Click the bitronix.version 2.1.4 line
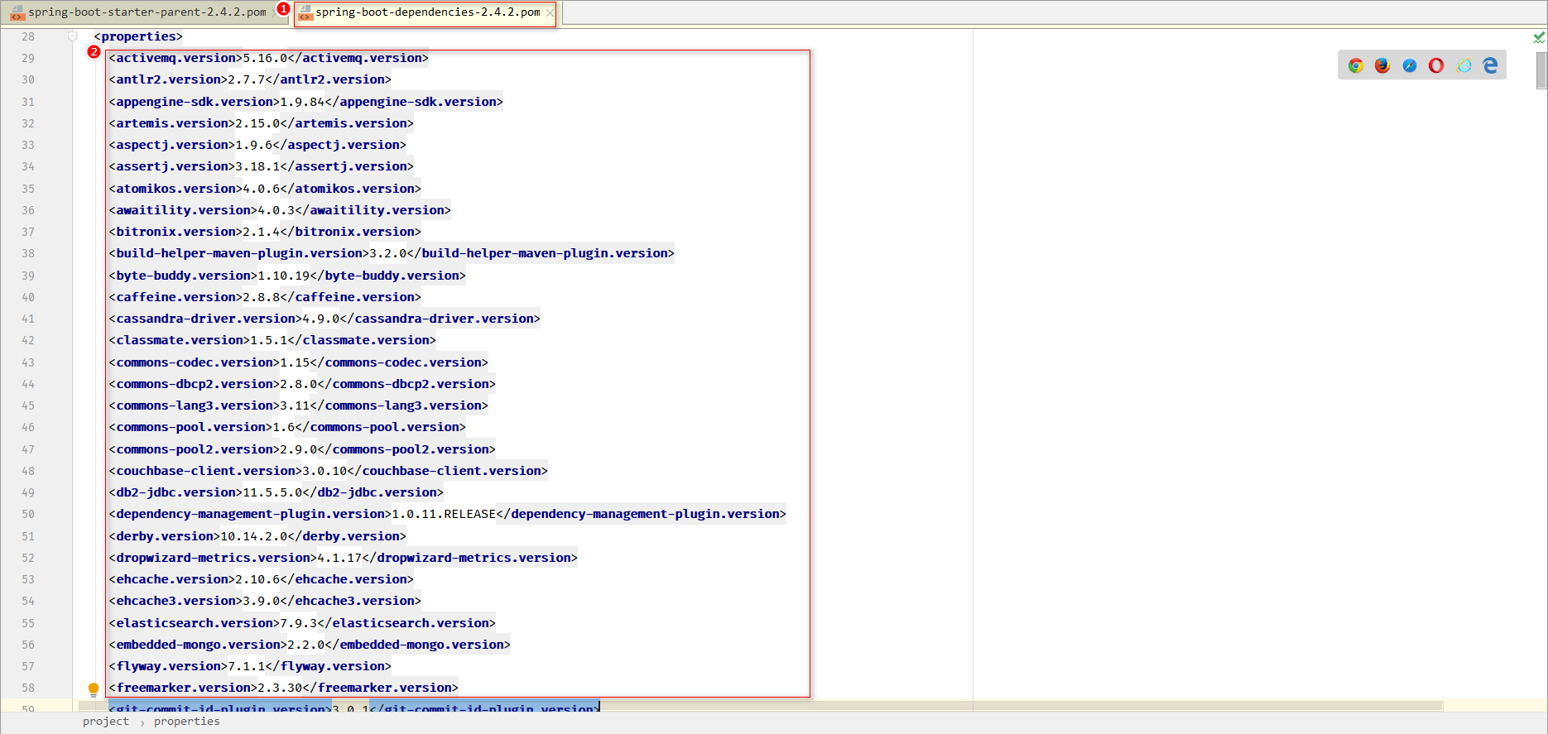Screen dimensions: 1548x734 click(x=265, y=232)
